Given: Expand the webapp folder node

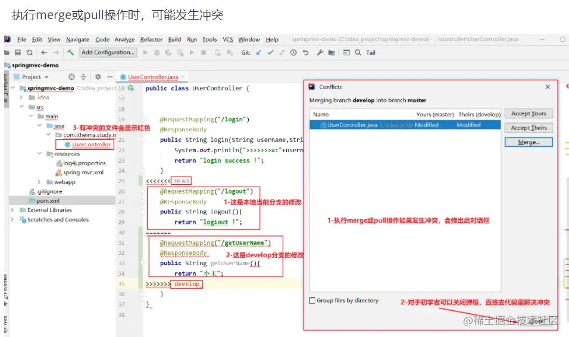Looking at the screenshot, I should pyautogui.click(x=39, y=182).
